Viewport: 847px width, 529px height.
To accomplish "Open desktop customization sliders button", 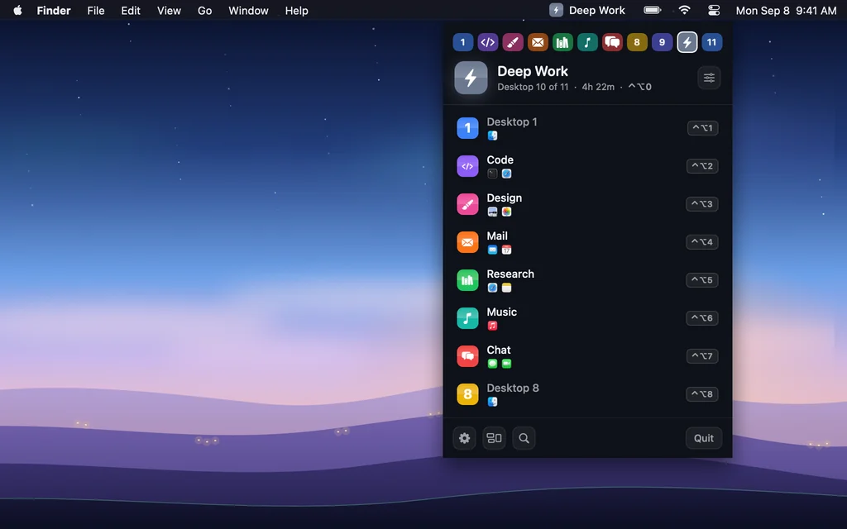I will click(709, 78).
